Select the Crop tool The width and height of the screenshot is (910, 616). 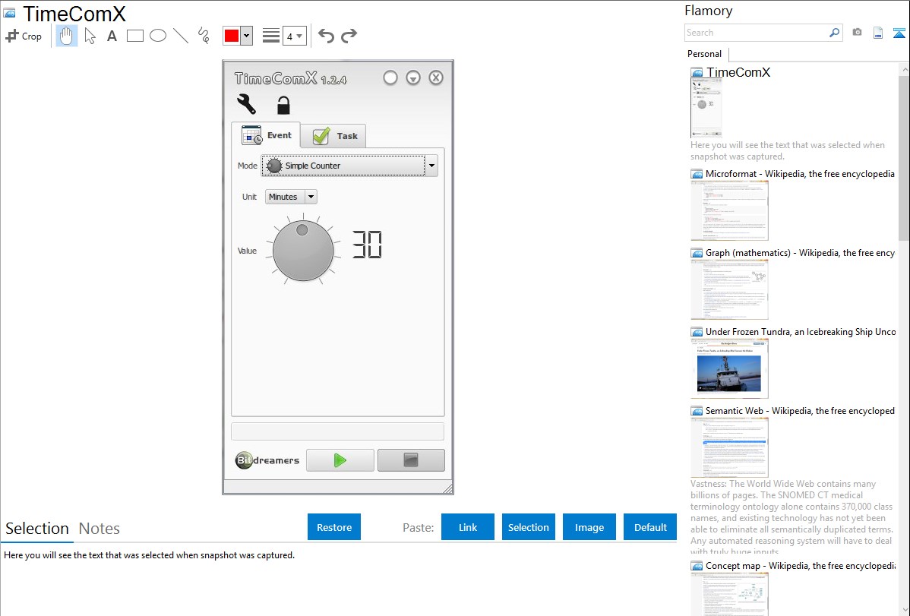tap(24, 36)
